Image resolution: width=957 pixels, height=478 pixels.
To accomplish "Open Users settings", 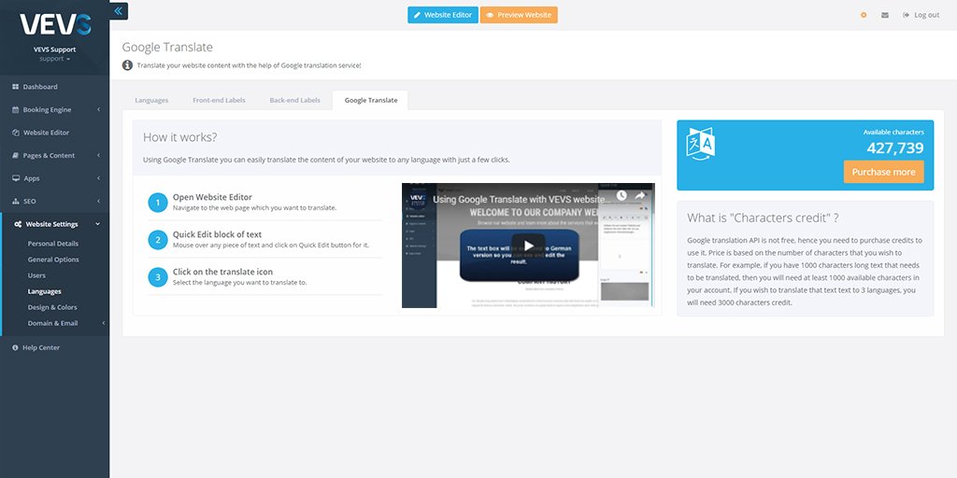I will click(36, 275).
